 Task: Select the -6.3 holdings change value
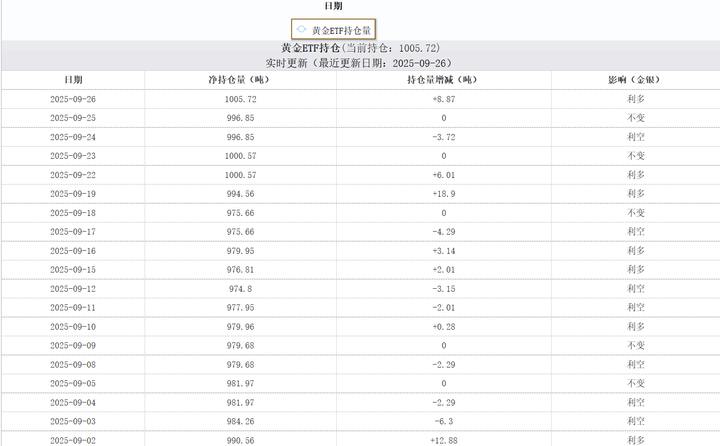click(443, 421)
